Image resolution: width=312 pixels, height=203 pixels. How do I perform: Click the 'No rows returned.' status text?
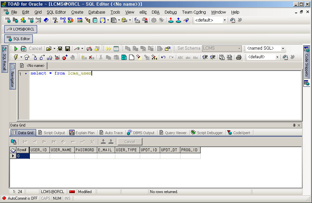point(164,192)
